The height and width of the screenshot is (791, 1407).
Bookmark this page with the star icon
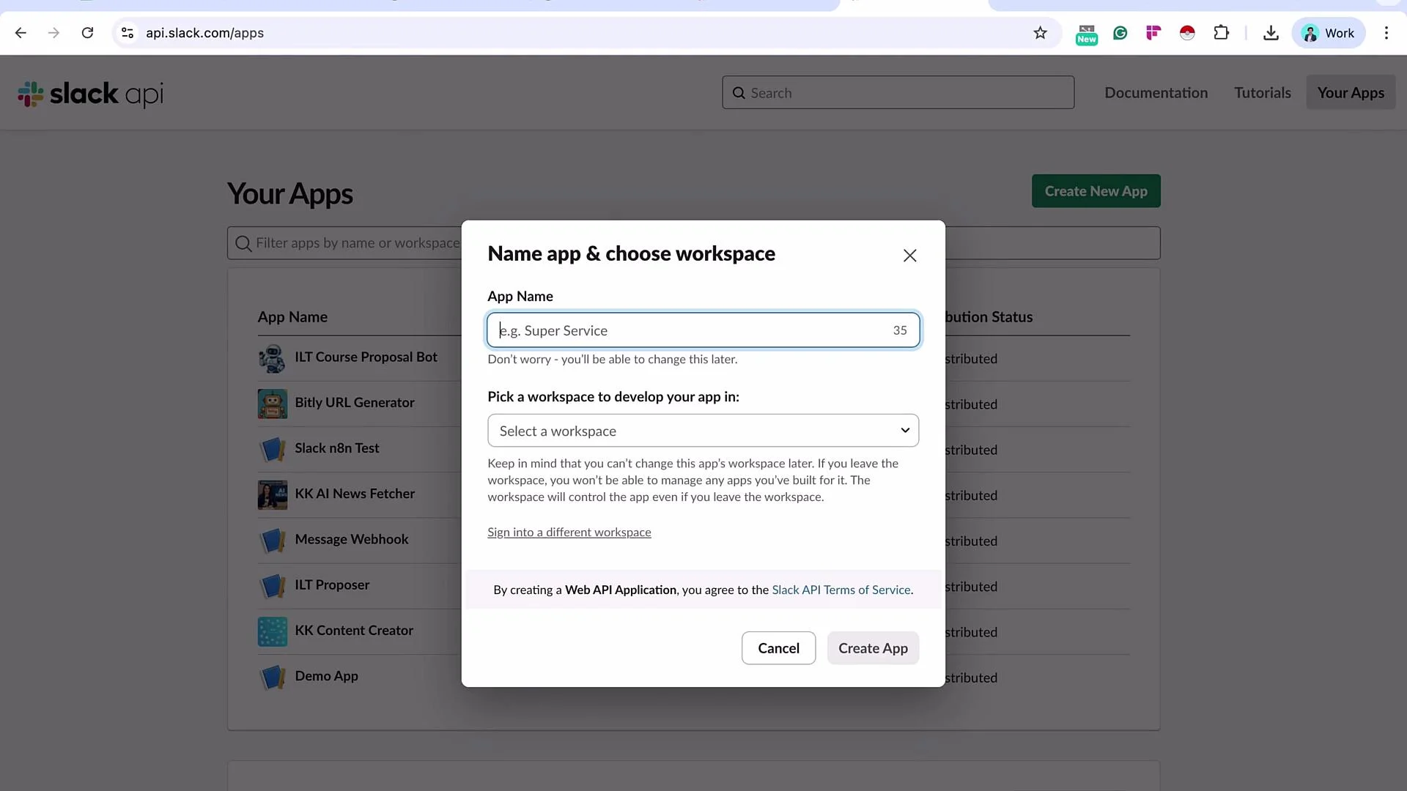(1040, 33)
